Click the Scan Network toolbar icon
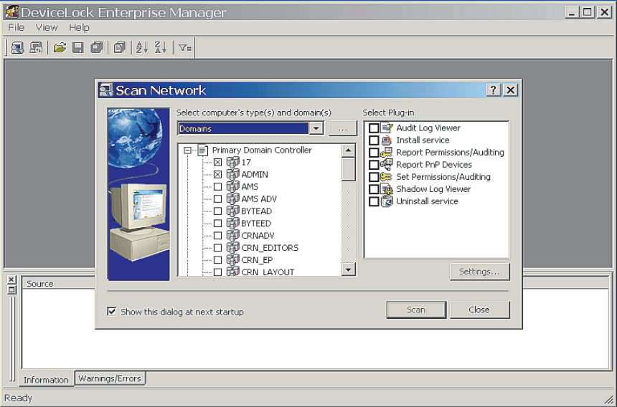The image size is (617, 407). point(17,47)
